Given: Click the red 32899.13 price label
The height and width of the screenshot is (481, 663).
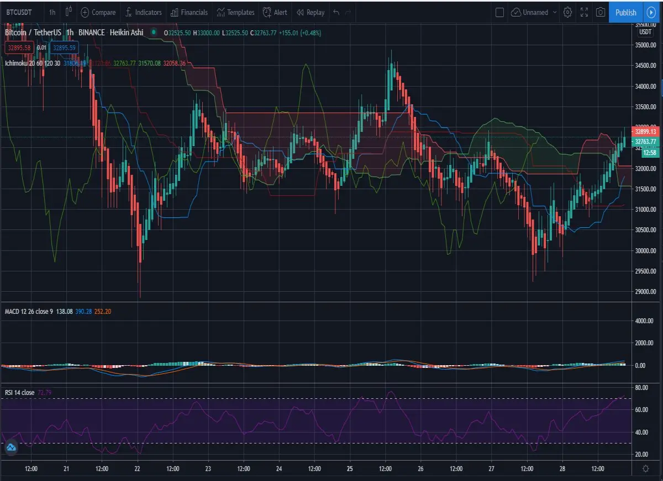Looking at the screenshot, I should 645,132.
